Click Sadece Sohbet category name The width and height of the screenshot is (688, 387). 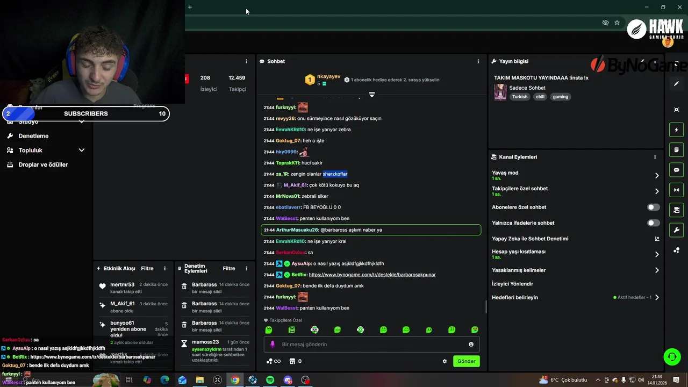(527, 88)
